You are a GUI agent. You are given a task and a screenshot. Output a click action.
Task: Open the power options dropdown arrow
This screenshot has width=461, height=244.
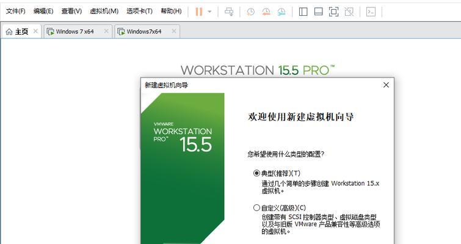pyautogui.click(x=209, y=12)
